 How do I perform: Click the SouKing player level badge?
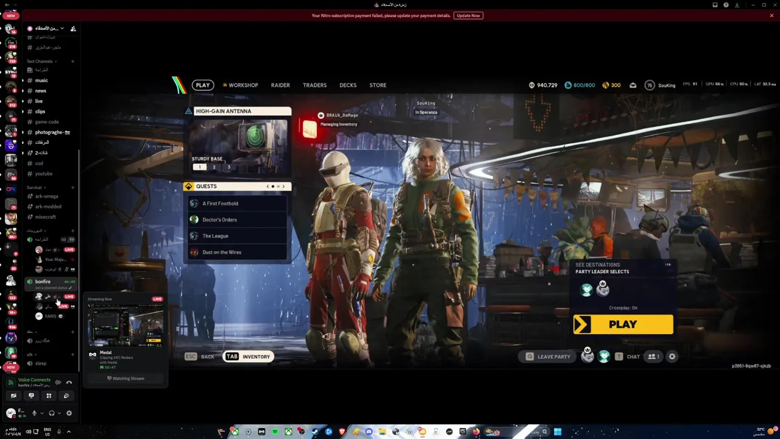pyautogui.click(x=650, y=85)
